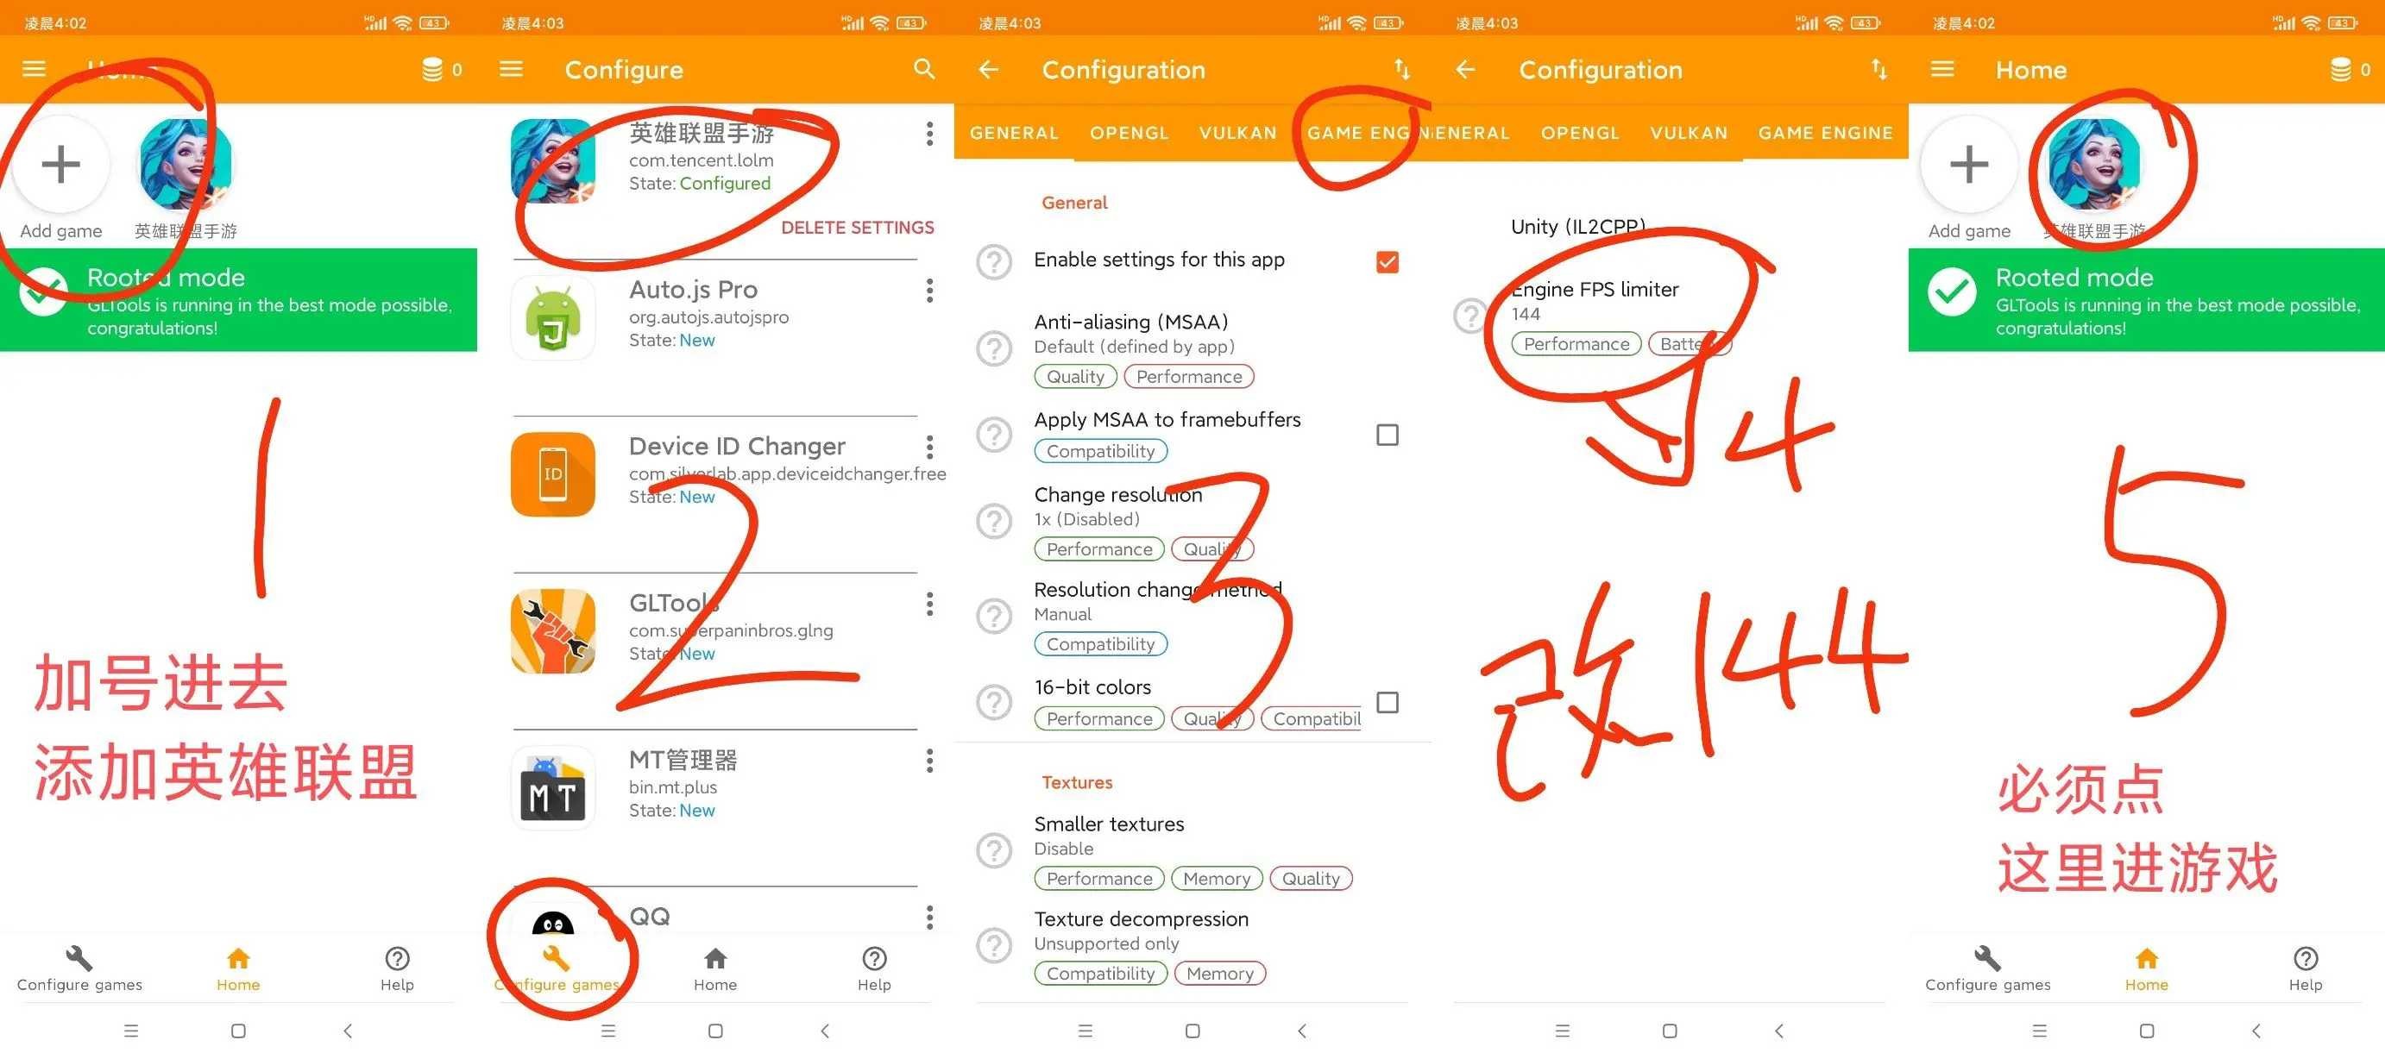This screenshot has width=2385, height=1059.
Task: Open the hamburger menu on Configure screen
Action: (511, 68)
